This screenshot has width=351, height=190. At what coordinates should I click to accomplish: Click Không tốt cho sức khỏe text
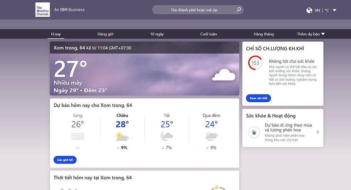coord(292,61)
